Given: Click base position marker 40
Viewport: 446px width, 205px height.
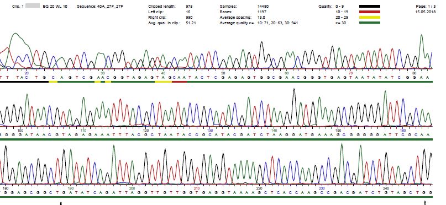Looking at the screenshot, I should [163, 73].
